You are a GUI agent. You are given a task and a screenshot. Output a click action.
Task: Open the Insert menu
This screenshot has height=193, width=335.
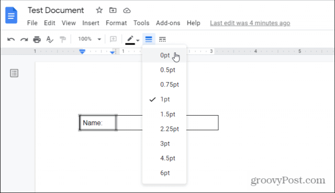click(x=91, y=23)
